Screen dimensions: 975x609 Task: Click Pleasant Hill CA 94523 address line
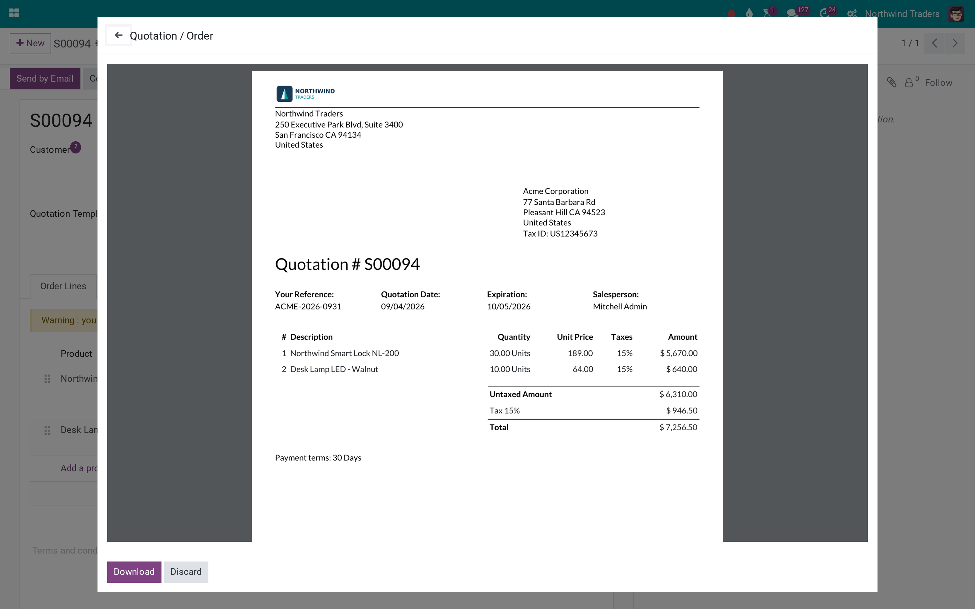click(x=564, y=213)
